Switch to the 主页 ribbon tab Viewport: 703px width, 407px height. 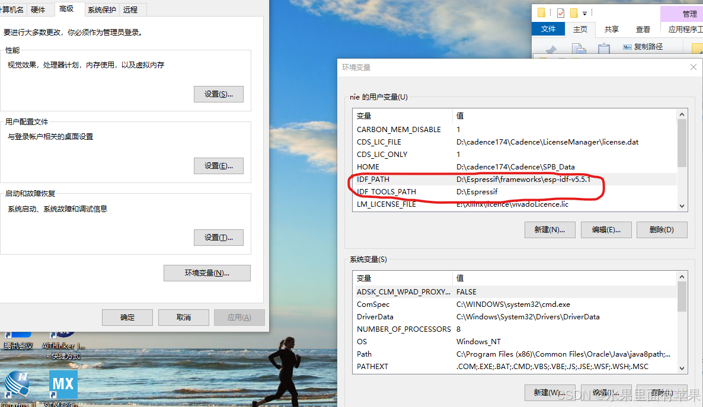click(x=580, y=29)
